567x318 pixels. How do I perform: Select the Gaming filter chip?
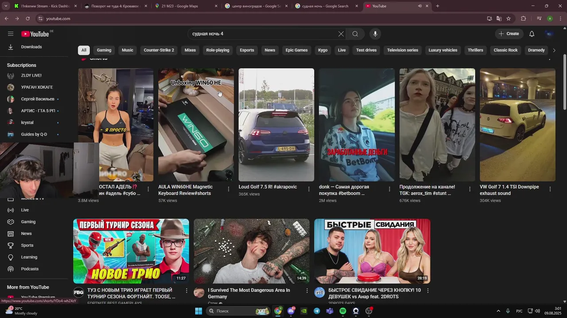[104, 50]
